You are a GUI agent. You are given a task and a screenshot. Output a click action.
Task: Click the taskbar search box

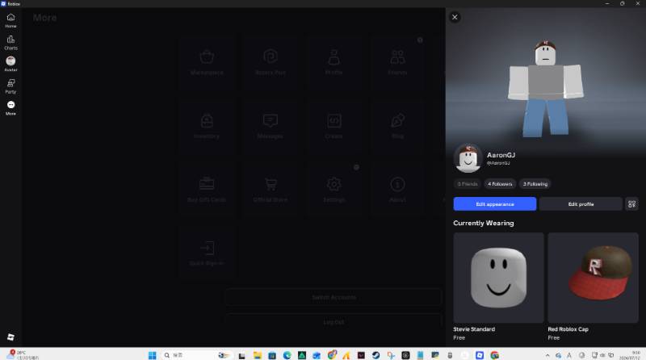[x=189, y=355]
